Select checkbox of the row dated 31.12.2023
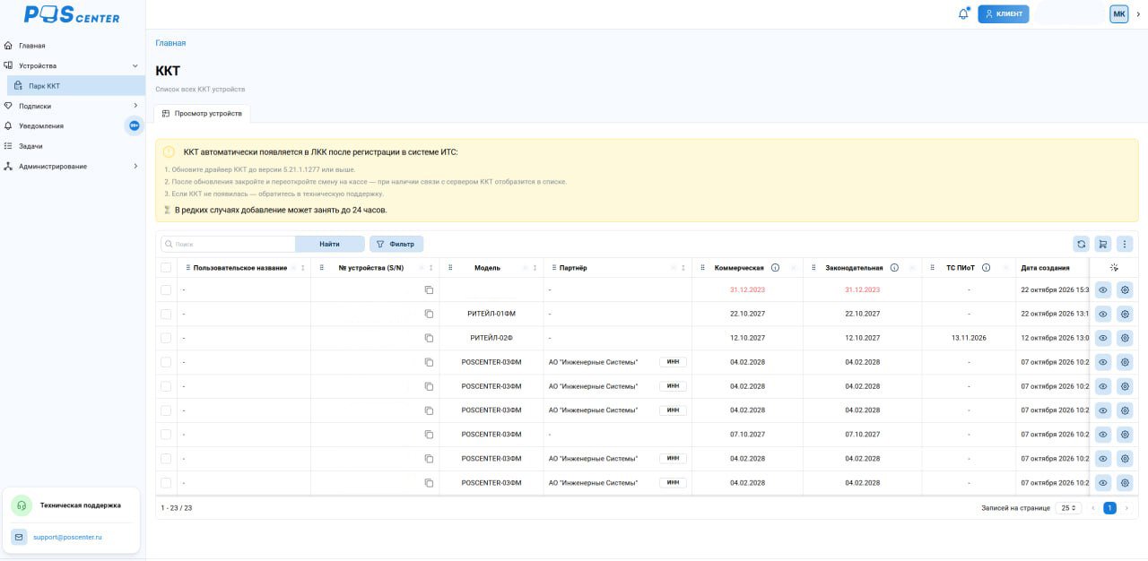 click(x=166, y=289)
